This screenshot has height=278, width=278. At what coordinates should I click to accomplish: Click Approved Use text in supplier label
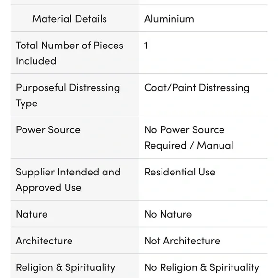pyautogui.click(x=48, y=188)
